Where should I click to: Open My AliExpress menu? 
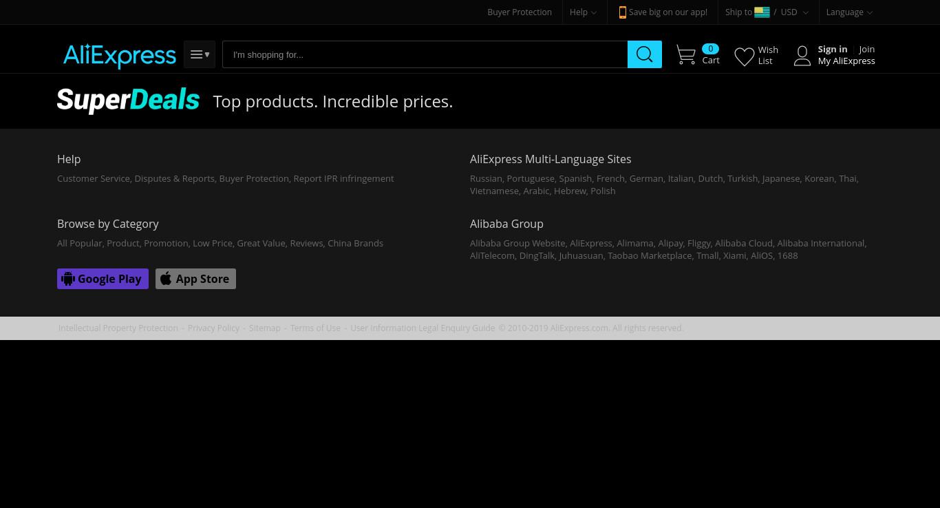pos(846,61)
